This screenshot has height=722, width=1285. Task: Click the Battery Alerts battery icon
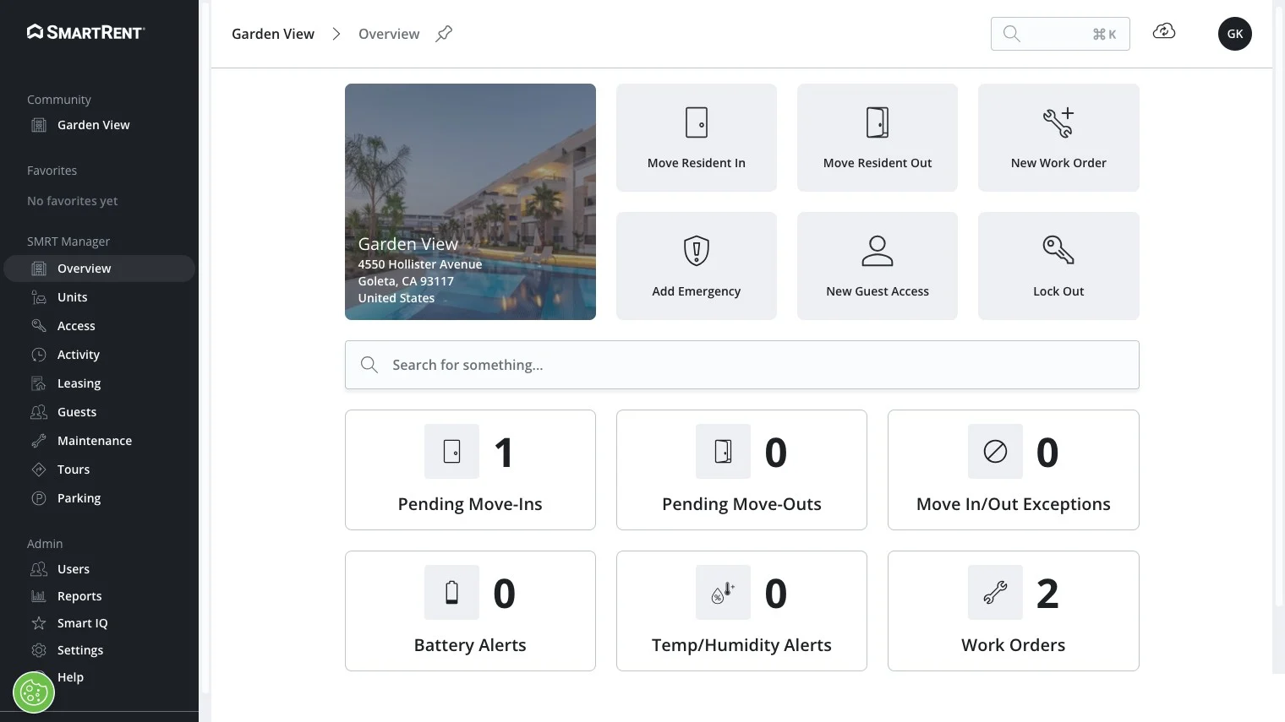coord(451,593)
